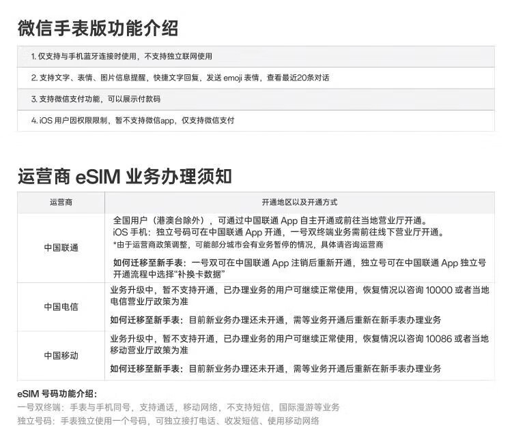Click the 一号双终端 description line
The width and height of the screenshot is (512, 444).
point(178,407)
